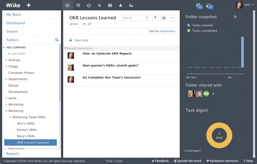
Task: Click the folder tree scrollbar
Action: pos(60,73)
